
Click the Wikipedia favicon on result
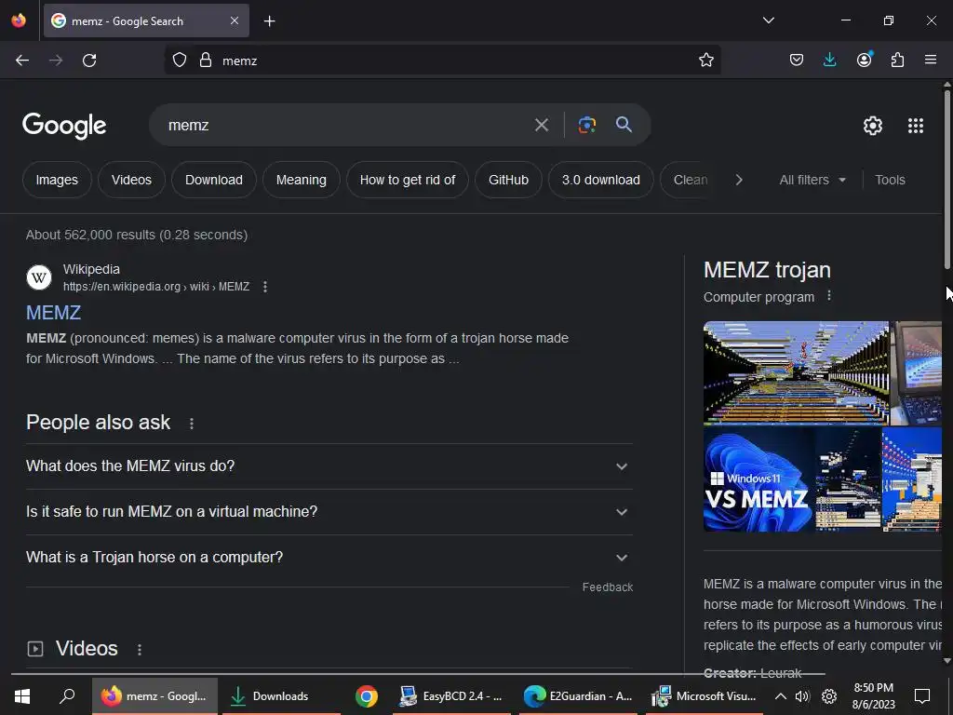pos(39,277)
